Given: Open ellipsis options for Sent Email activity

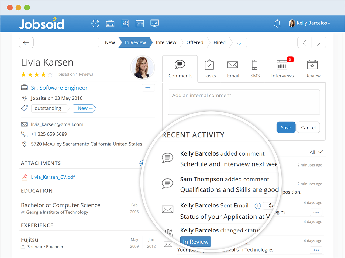Looking at the screenshot, I should [x=316, y=212].
